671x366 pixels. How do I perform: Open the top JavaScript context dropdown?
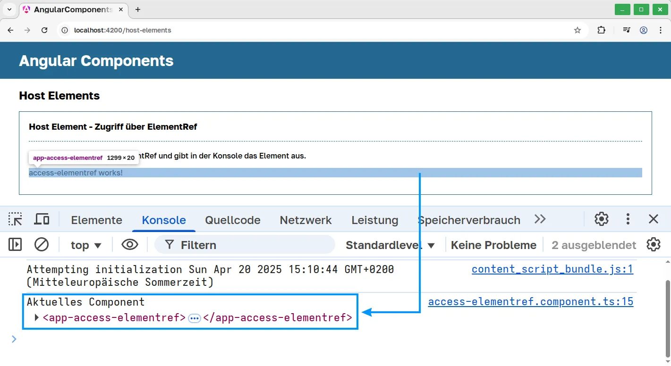tap(86, 245)
